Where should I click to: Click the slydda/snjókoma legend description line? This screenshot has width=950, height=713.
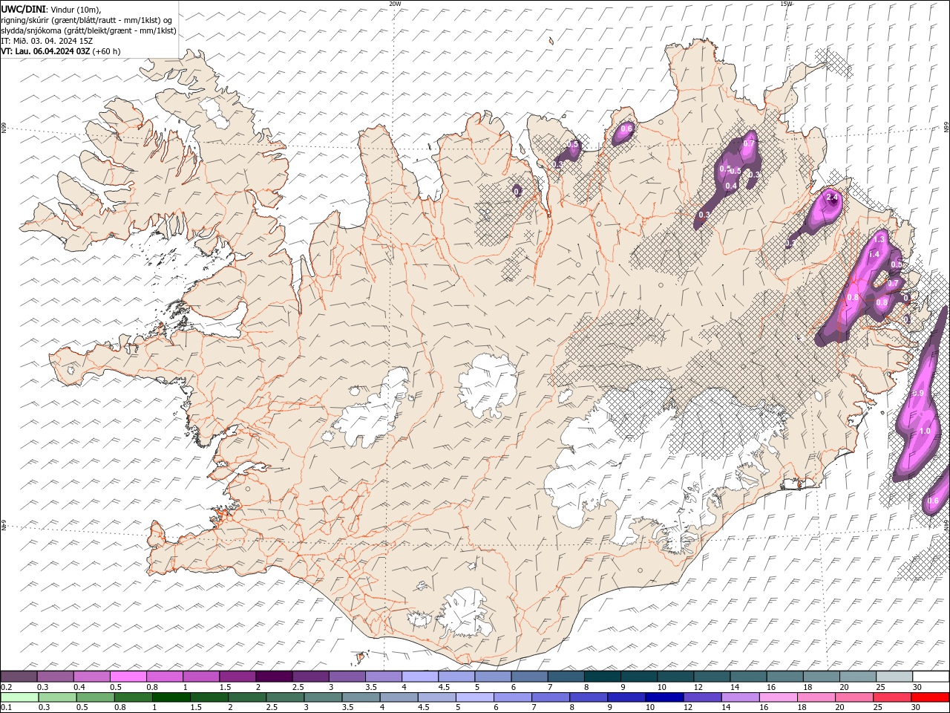(89, 30)
